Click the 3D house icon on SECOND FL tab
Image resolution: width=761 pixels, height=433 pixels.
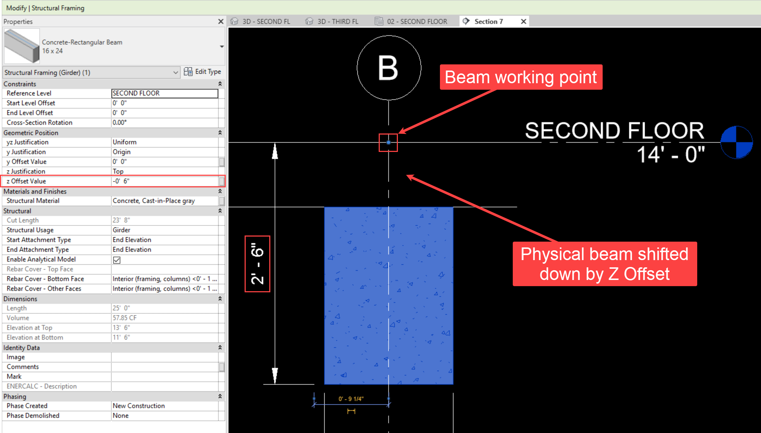click(x=234, y=22)
